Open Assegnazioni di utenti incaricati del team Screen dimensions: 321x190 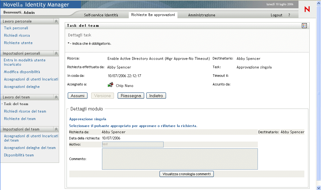(x=31, y=138)
